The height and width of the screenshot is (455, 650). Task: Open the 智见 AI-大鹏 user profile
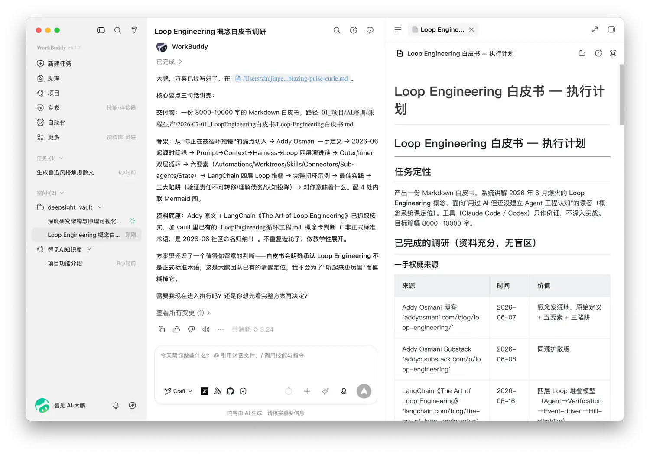tap(60, 406)
